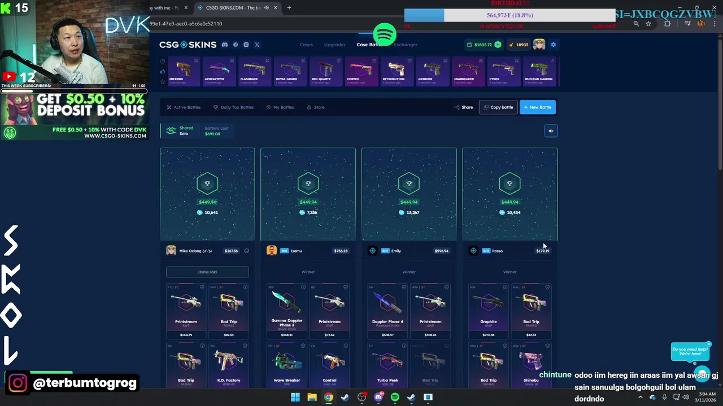Viewport: 723px width, 406px height.
Task: Open the Store tab
Action: pos(316,107)
